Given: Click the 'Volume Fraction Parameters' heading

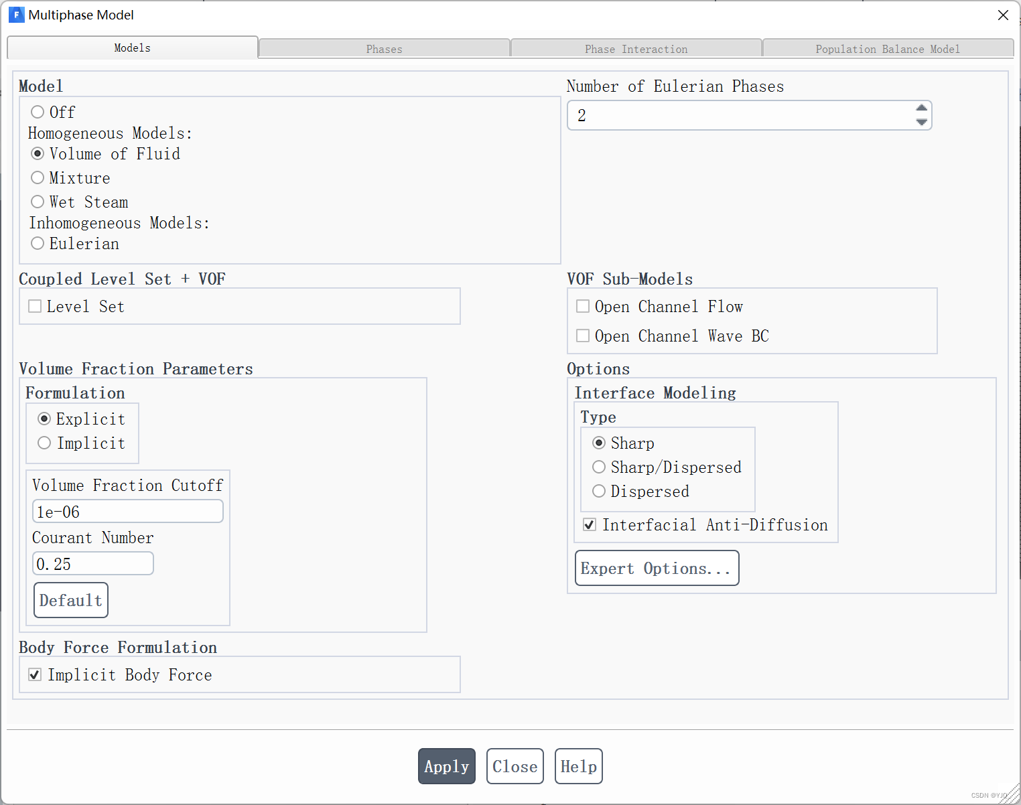Looking at the screenshot, I should click(x=136, y=369).
